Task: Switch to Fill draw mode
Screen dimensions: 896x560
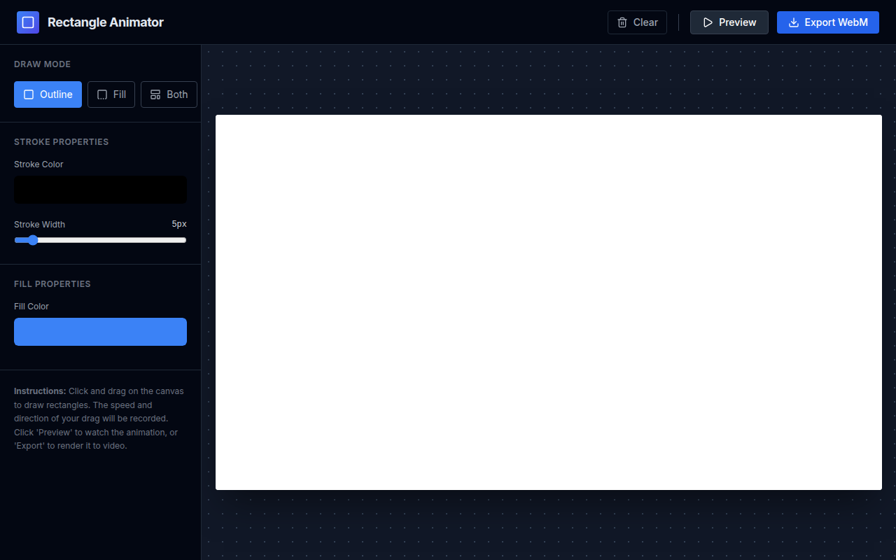Action: [x=111, y=94]
